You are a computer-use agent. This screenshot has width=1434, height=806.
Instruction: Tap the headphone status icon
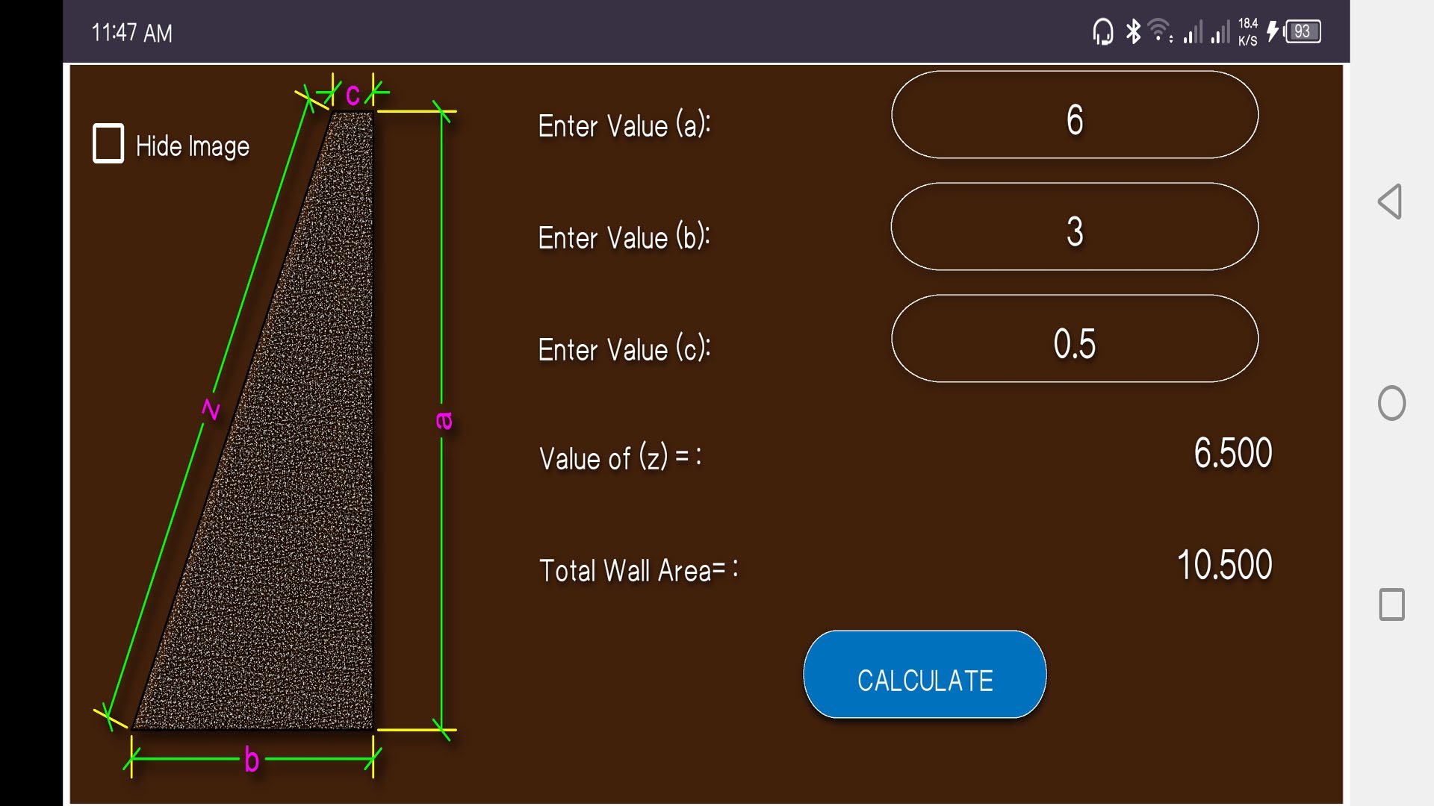[x=1102, y=32]
